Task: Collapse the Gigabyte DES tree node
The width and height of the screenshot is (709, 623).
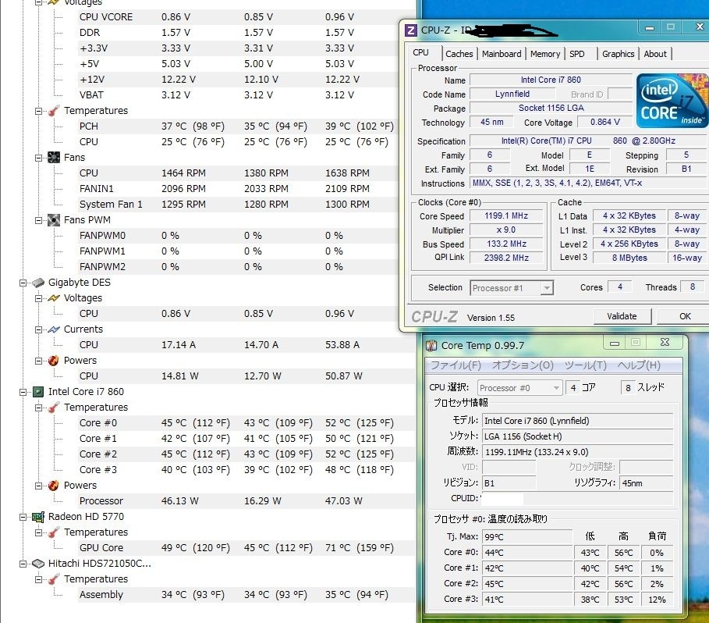Action: [x=23, y=283]
